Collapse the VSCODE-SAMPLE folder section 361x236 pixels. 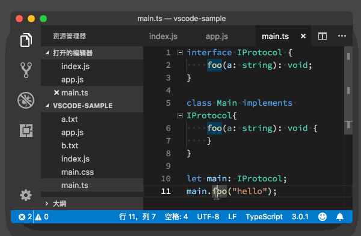(47, 106)
